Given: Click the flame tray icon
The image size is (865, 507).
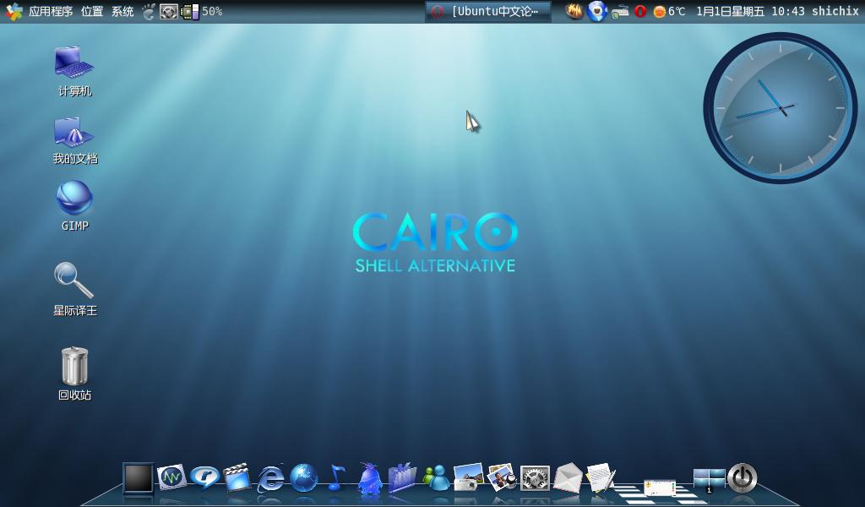Looking at the screenshot, I should click(x=574, y=11).
